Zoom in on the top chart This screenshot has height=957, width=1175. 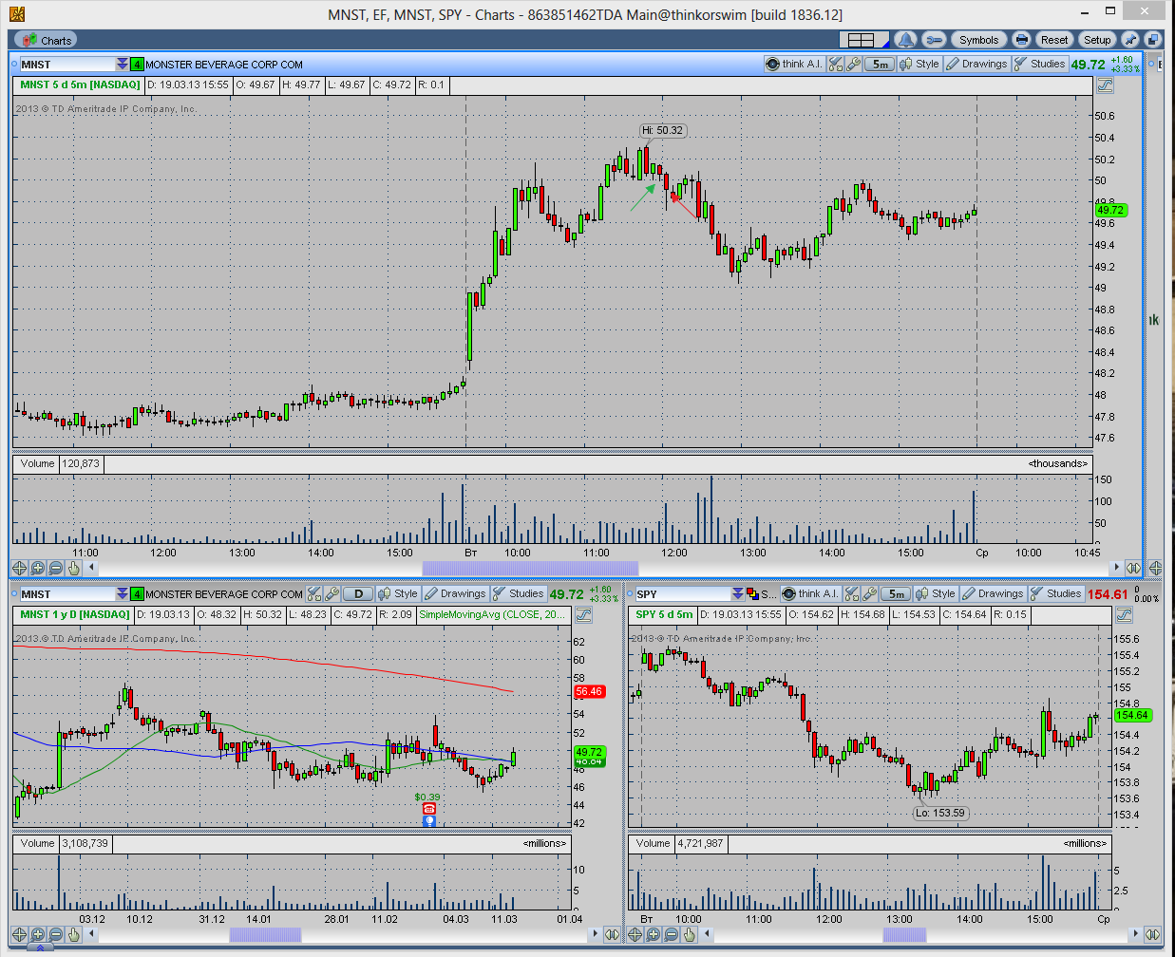pos(38,568)
